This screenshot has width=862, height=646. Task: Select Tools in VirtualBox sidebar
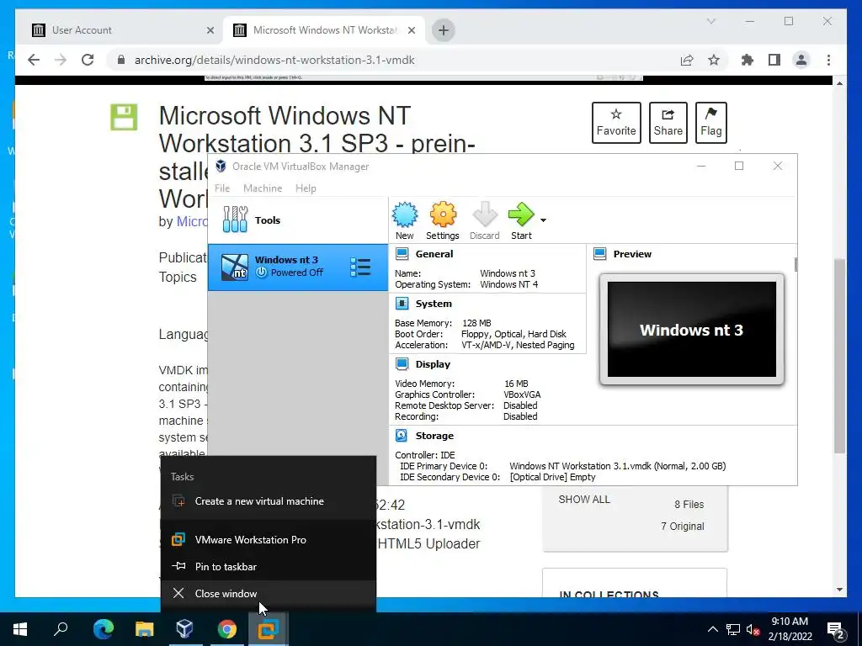pyautogui.click(x=297, y=220)
